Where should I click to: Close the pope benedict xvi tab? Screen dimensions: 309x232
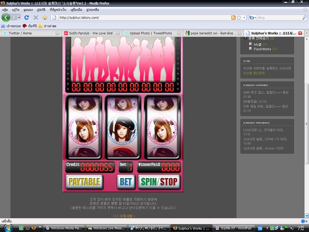239,33
